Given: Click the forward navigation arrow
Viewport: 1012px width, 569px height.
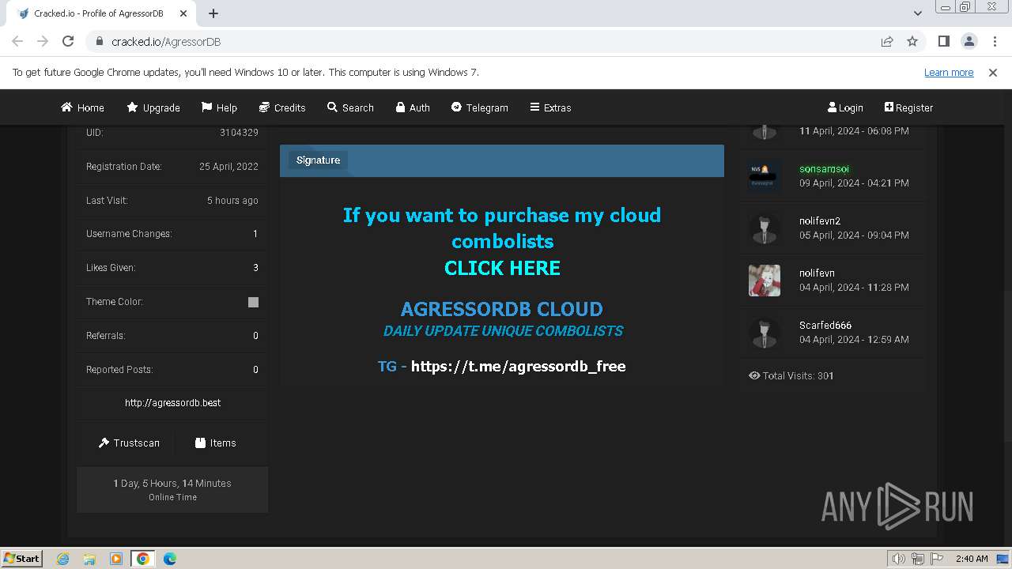Looking at the screenshot, I should (x=43, y=41).
